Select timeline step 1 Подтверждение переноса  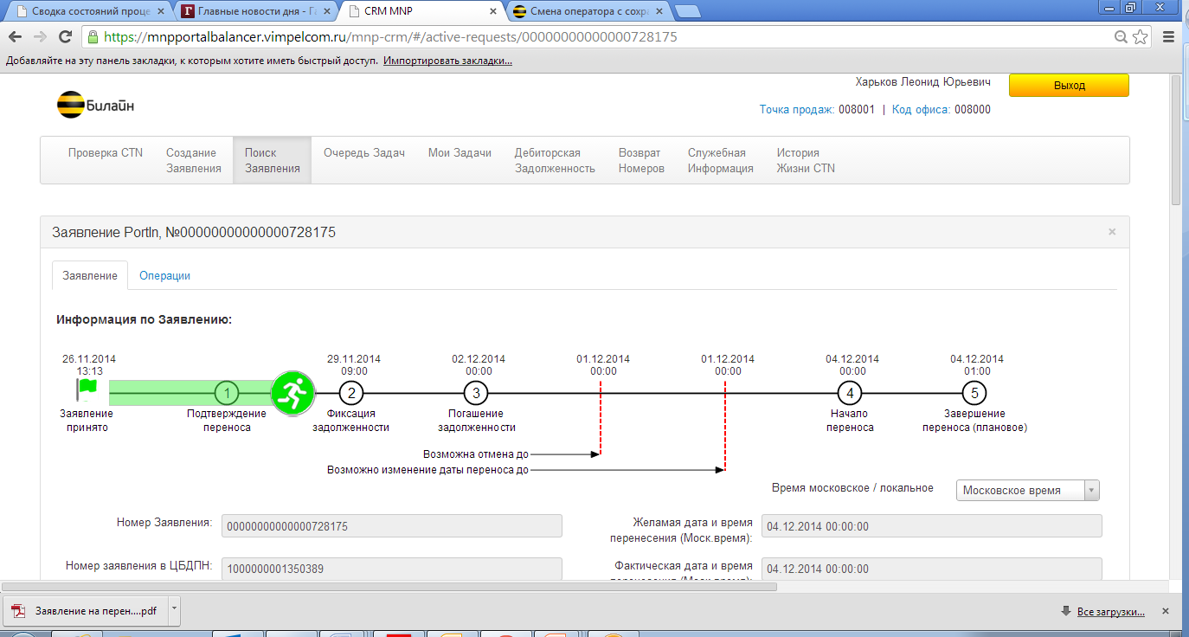[226, 393]
